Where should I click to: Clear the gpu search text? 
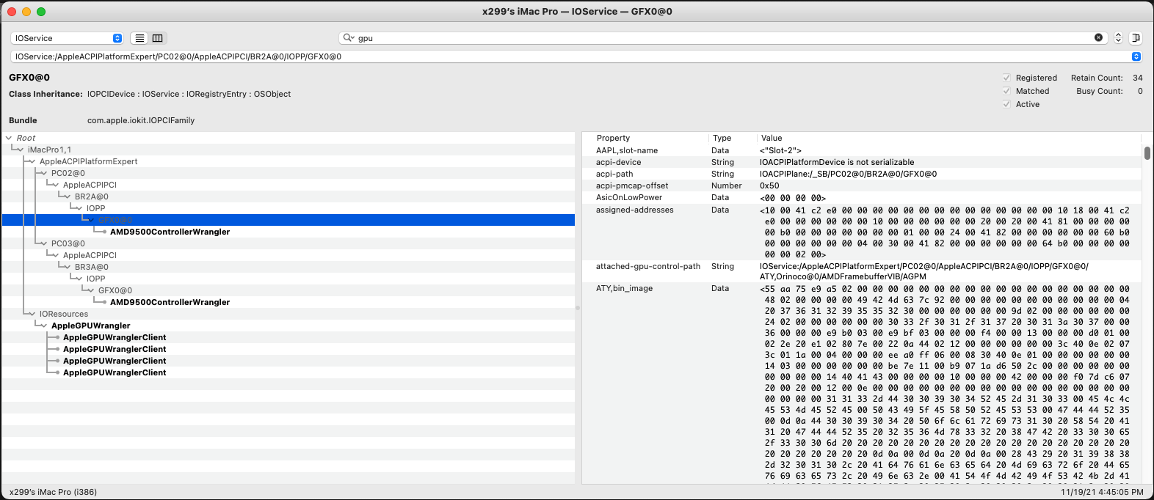click(1098, 37)
